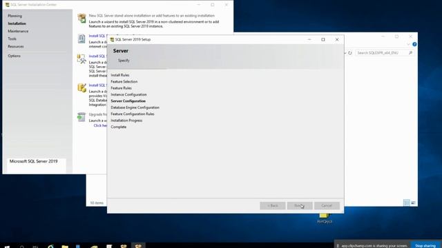The image size is (442, 248).
Task: Select the Options tab in Installation Center
Action: point(14,56)
